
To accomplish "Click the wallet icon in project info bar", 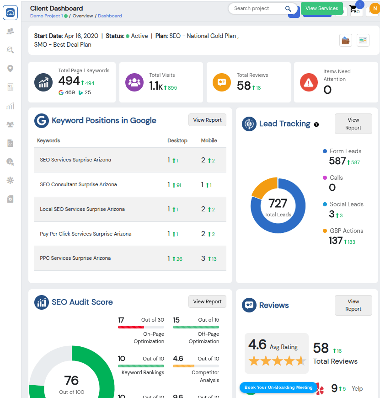I will click(346, 40).
